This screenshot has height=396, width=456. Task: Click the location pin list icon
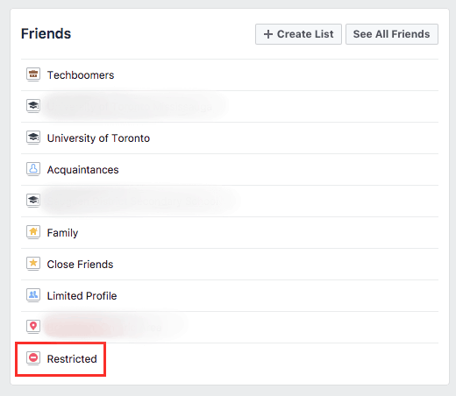coord(33,327)
